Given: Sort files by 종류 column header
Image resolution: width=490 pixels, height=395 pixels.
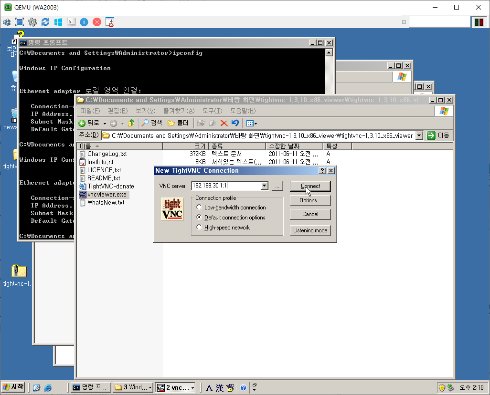Looking at the screenshot, I should [237, 146].
